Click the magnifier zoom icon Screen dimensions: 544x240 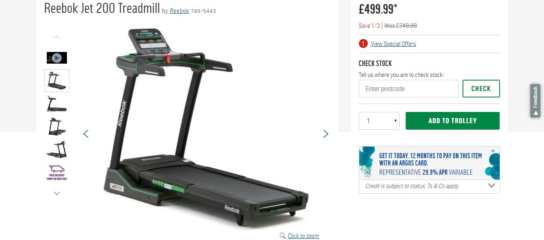tap(283, 236)
